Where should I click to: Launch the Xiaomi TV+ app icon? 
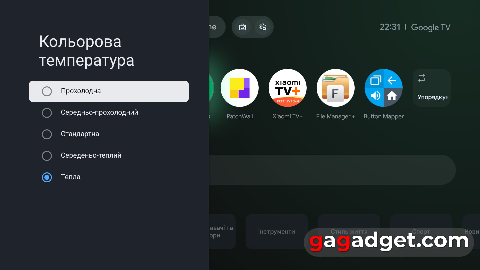pyautogui.click(x=288, y=88)
